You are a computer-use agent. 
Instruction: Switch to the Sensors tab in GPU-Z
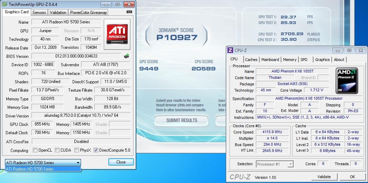pos(39,13)
